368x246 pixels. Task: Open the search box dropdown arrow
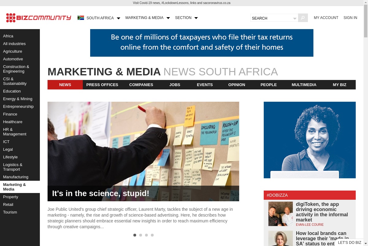coord(295,18)
